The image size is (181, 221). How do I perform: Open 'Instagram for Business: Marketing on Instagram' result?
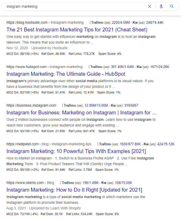[x=81, y=113]
